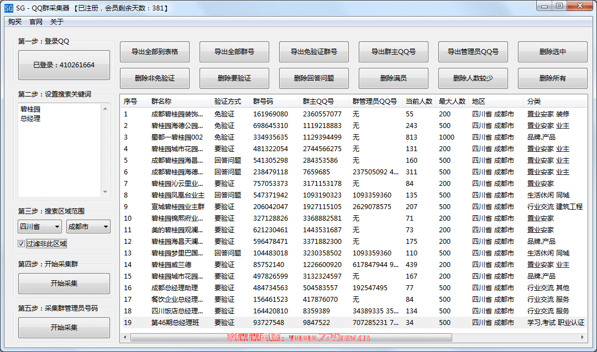597x352 pixels.
Task: Click table scroll left arrow
Action: [125, 337]
